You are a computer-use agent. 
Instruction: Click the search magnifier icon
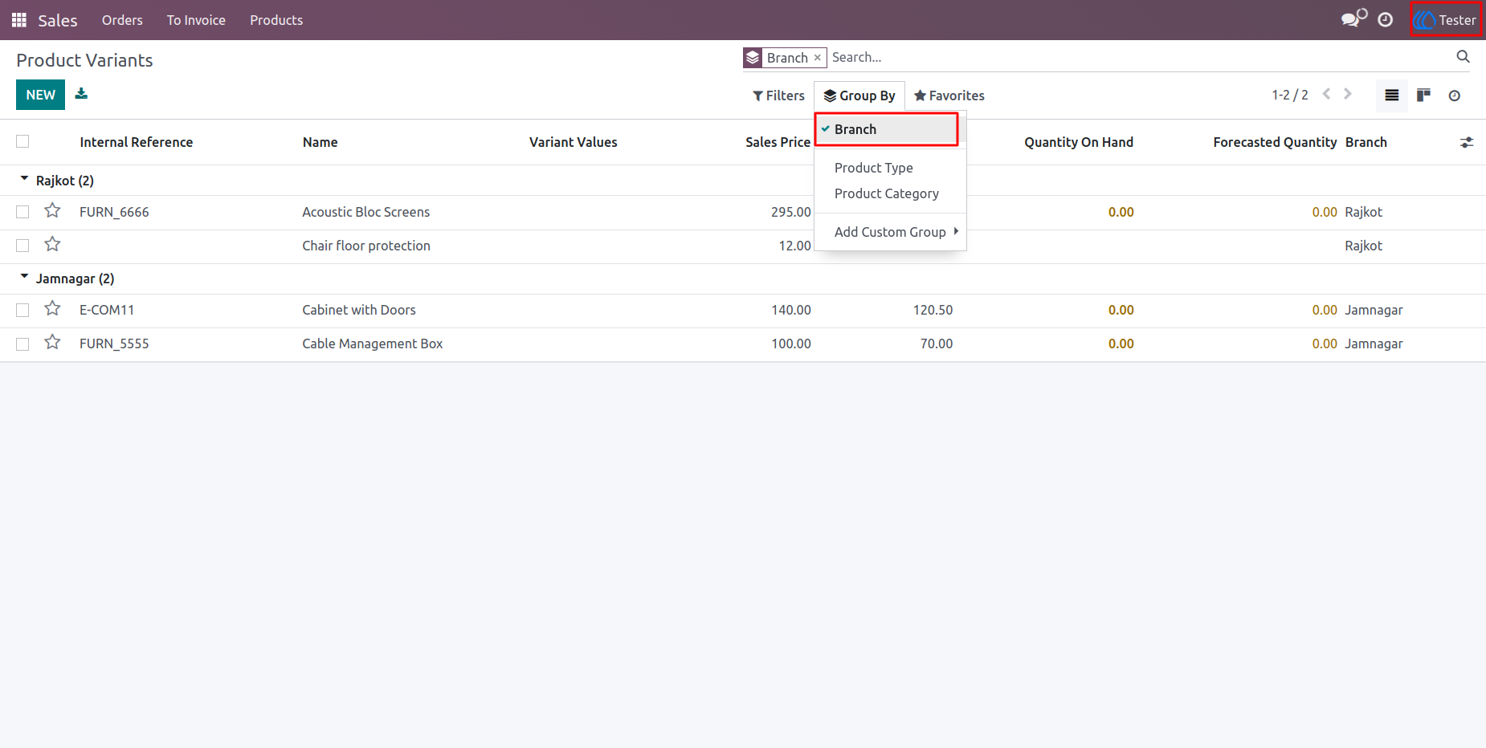(x=1463, y=57)
